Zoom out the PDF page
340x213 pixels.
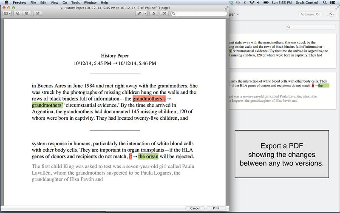[18, 14]
